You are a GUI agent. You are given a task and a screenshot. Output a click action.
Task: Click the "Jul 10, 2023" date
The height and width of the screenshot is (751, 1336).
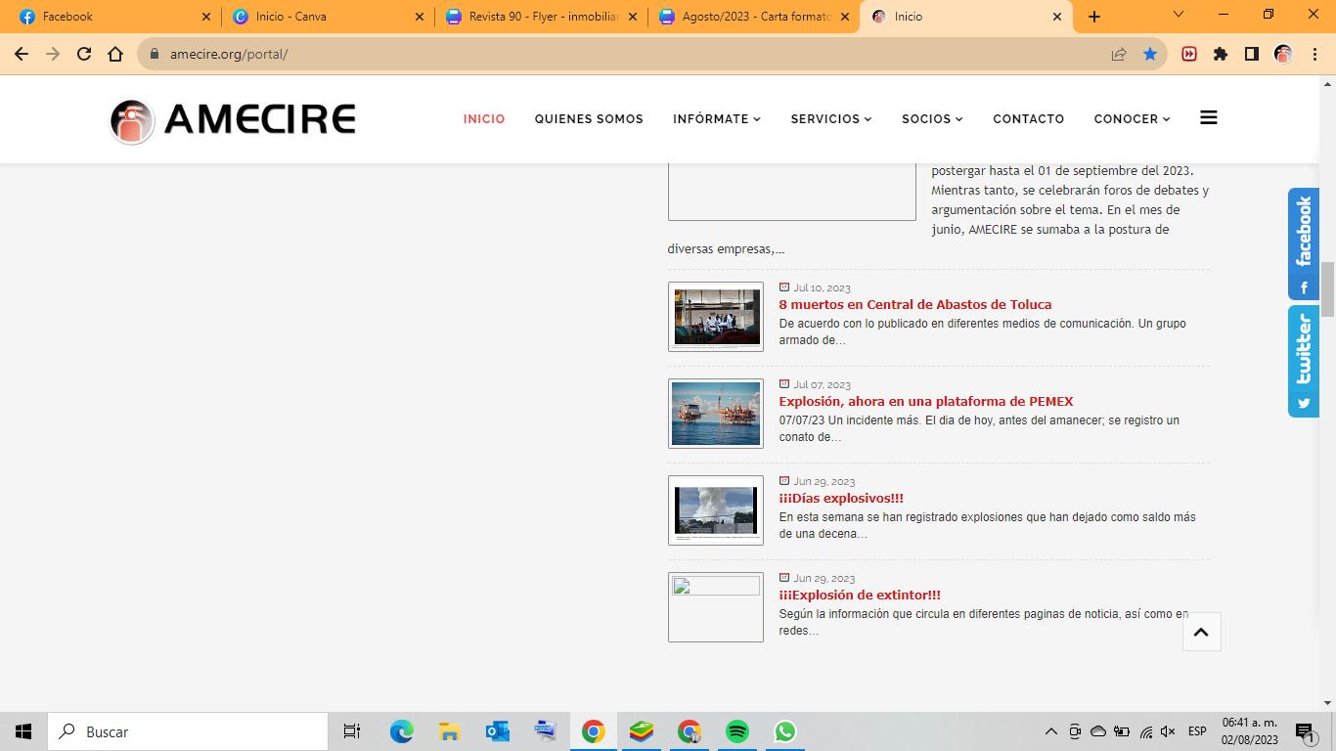[x=822, y=287]
